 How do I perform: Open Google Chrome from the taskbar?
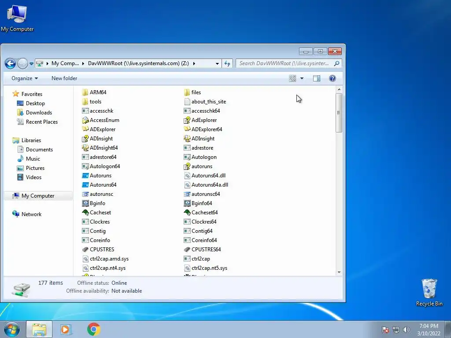click(93, 329)
